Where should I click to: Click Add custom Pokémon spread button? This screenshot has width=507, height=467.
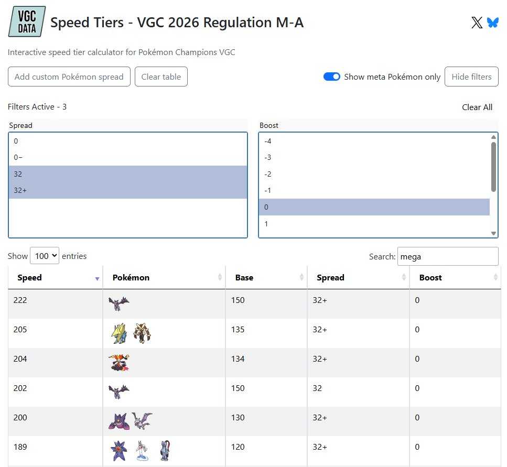point(69,77)
